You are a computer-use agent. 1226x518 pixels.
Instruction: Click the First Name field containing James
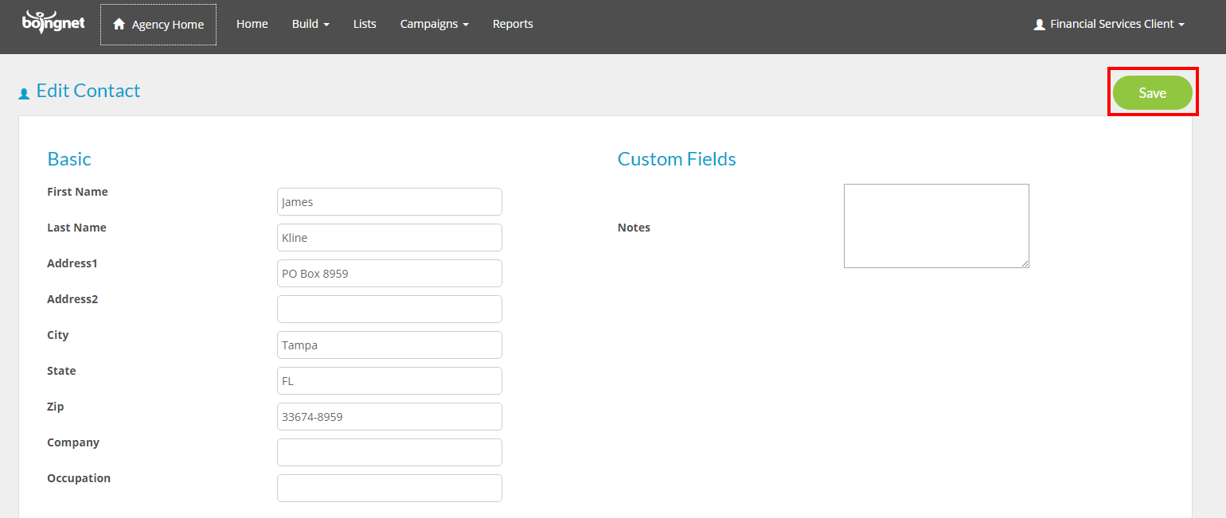(x=389, y=201)
